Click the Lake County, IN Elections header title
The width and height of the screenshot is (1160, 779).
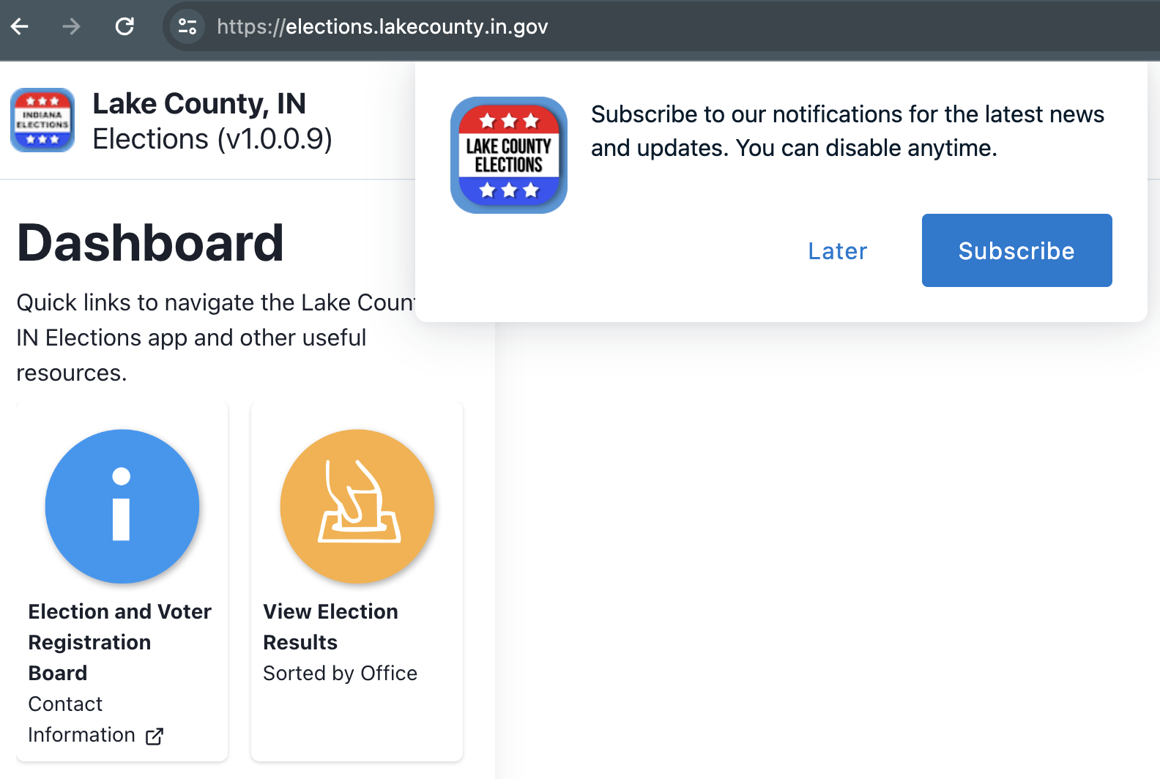[x=212, y=121]
